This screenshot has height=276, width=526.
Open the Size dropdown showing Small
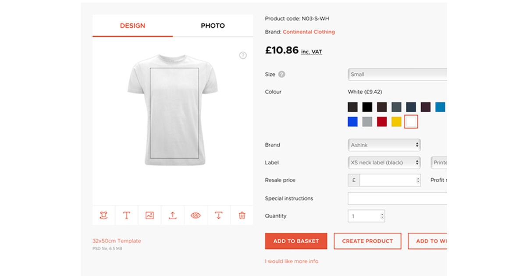click(397, 74)
